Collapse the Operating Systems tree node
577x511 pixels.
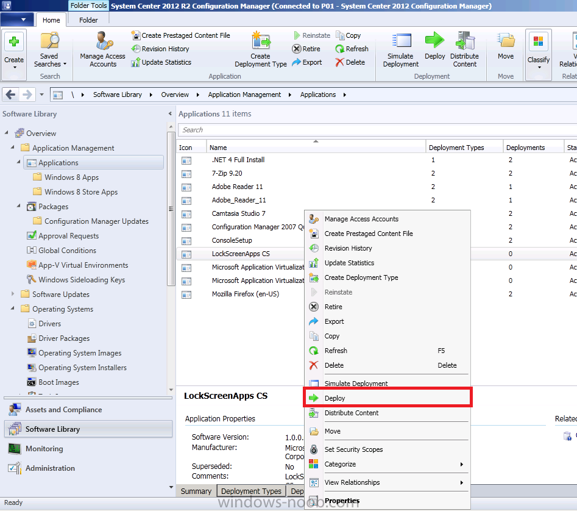pos(13,309)
